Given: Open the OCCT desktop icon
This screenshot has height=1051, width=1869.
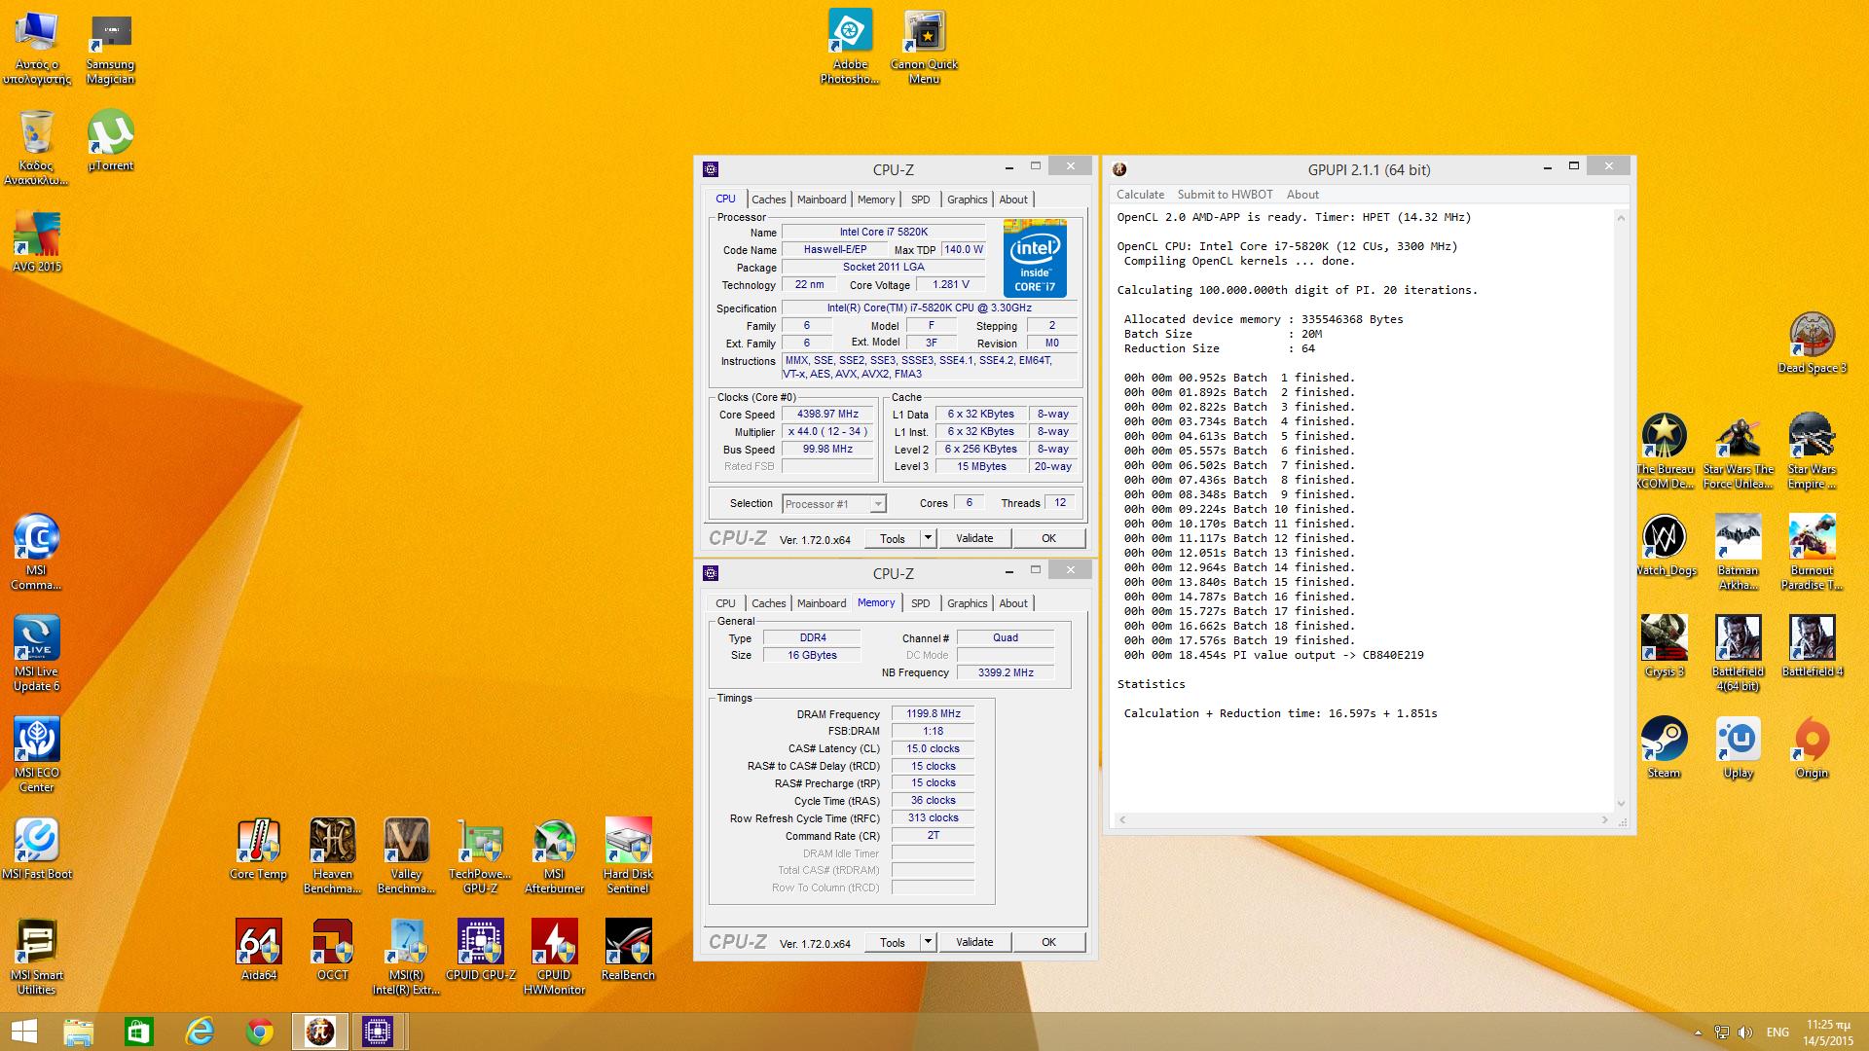Looking at the screenshot, I should coord(332,950).
